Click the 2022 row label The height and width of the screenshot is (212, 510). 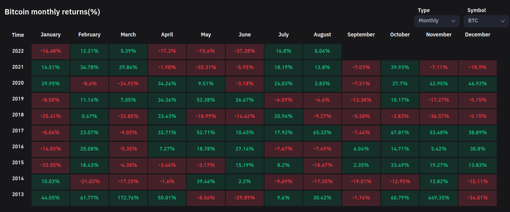18,51
